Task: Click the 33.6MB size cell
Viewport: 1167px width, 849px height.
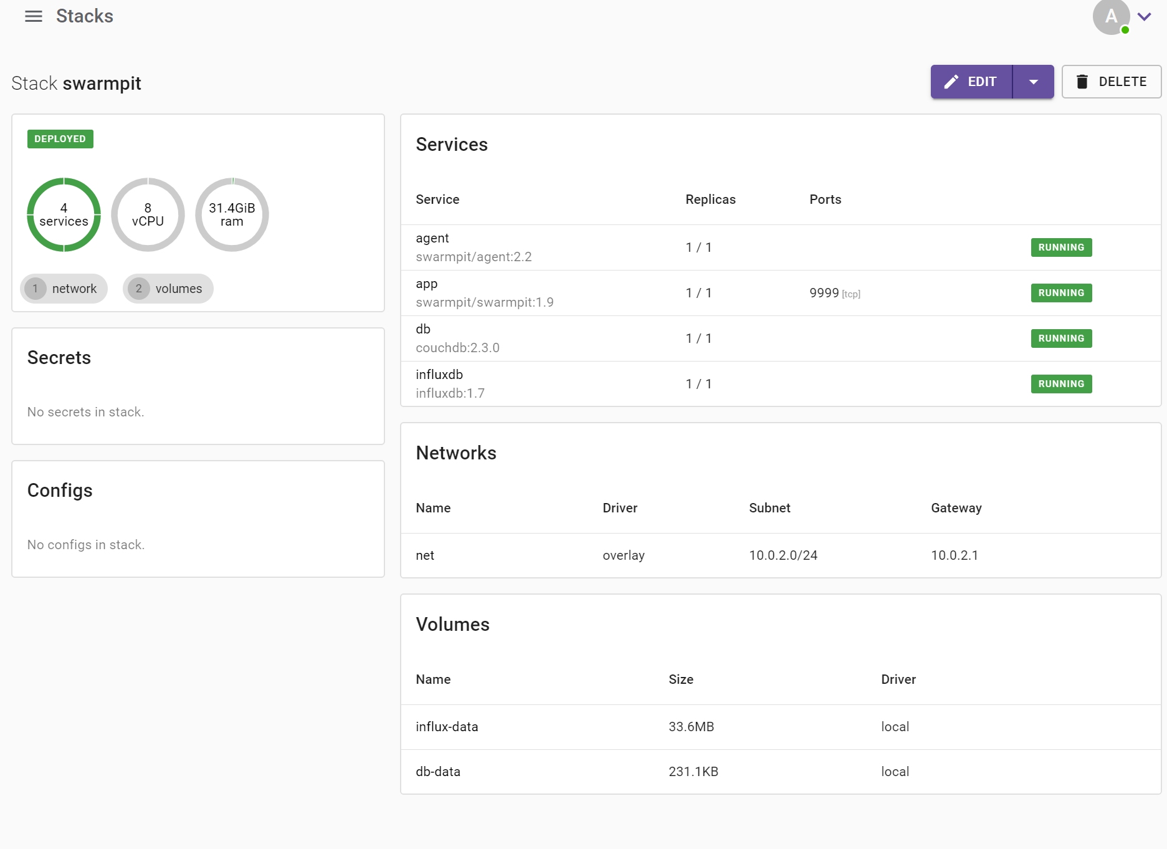Action: (x=691, y=727)
